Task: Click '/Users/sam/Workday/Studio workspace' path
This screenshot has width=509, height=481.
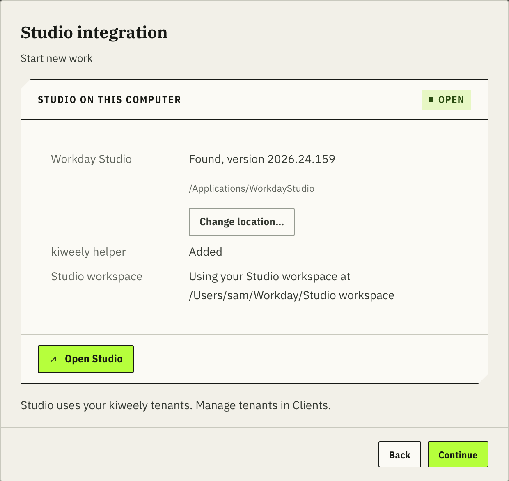Action: tap(291, 295)
